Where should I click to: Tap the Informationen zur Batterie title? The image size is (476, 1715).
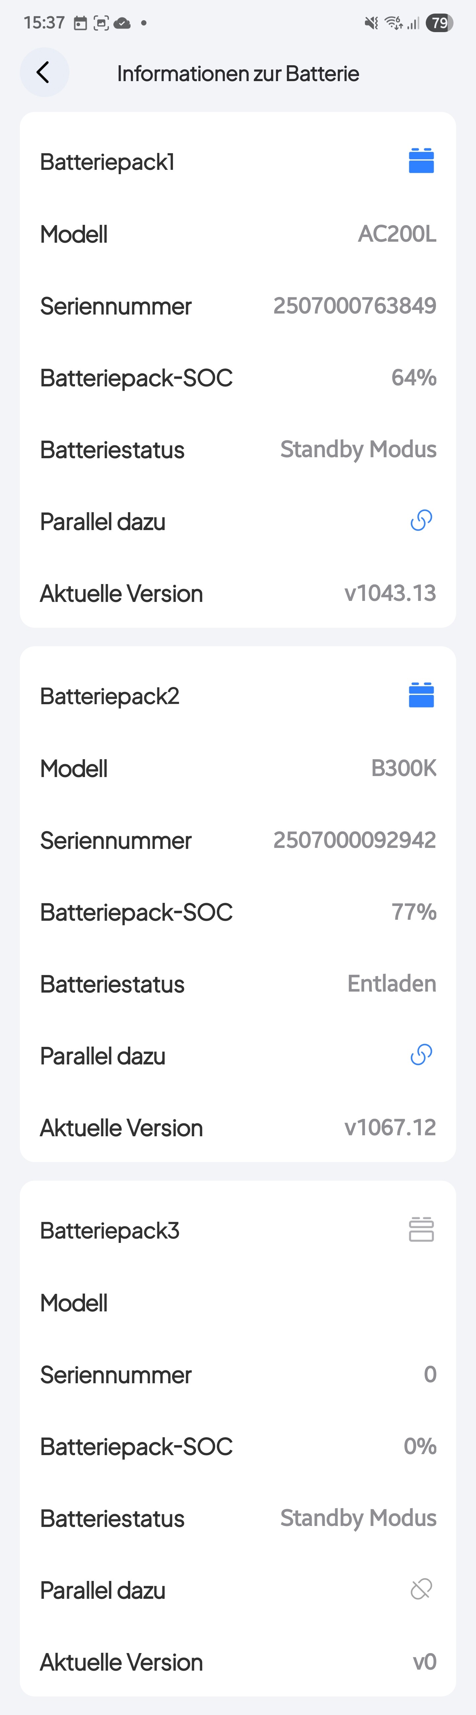point(238,73)
